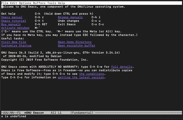
Task: Click the 'Welcome to GNU Emacs' line
Action: (x=63, y=7)
